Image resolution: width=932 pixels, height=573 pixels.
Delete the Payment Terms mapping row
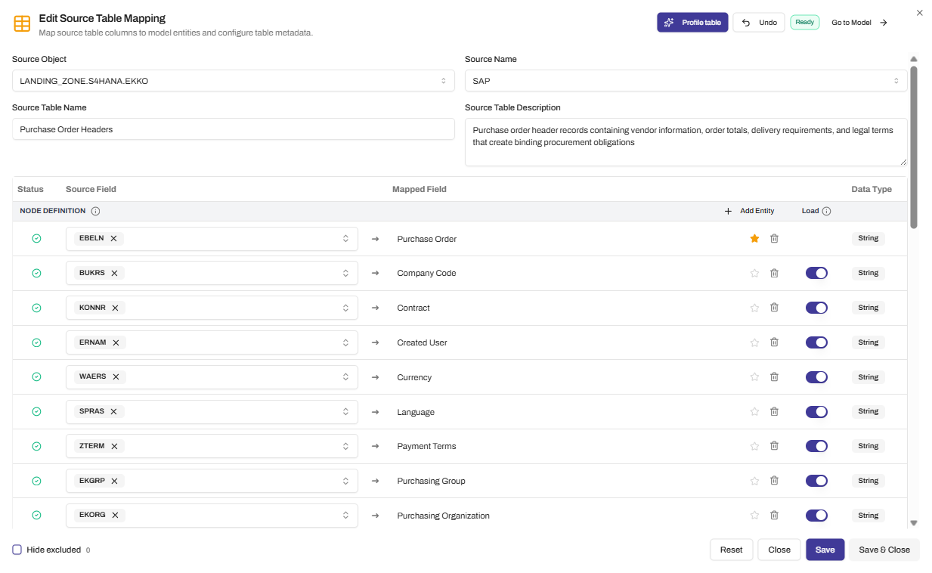(x=774, y=445)
